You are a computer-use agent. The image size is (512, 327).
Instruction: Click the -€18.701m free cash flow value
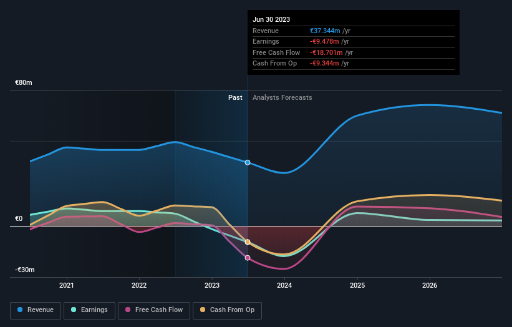326,52
